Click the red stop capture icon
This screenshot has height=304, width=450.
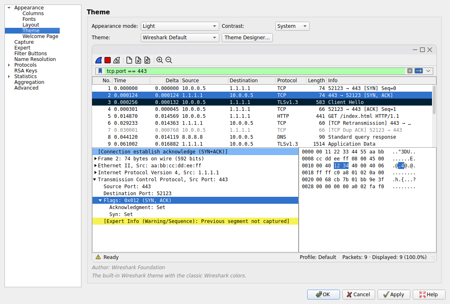[x=108, y=60]
